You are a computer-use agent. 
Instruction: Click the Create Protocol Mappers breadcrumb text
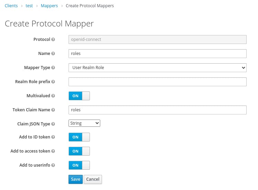(x=90, y=6)
